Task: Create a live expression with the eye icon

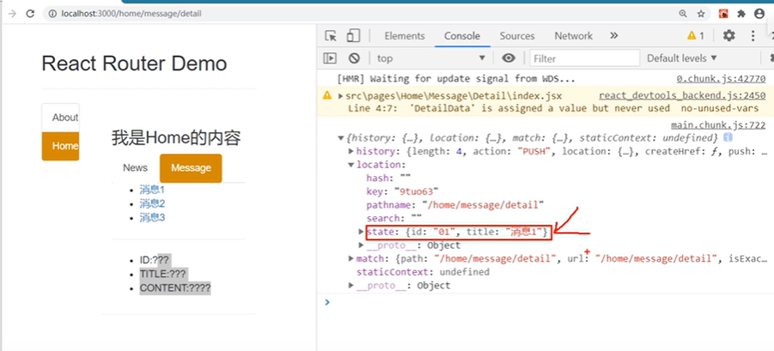Action: 509,58
